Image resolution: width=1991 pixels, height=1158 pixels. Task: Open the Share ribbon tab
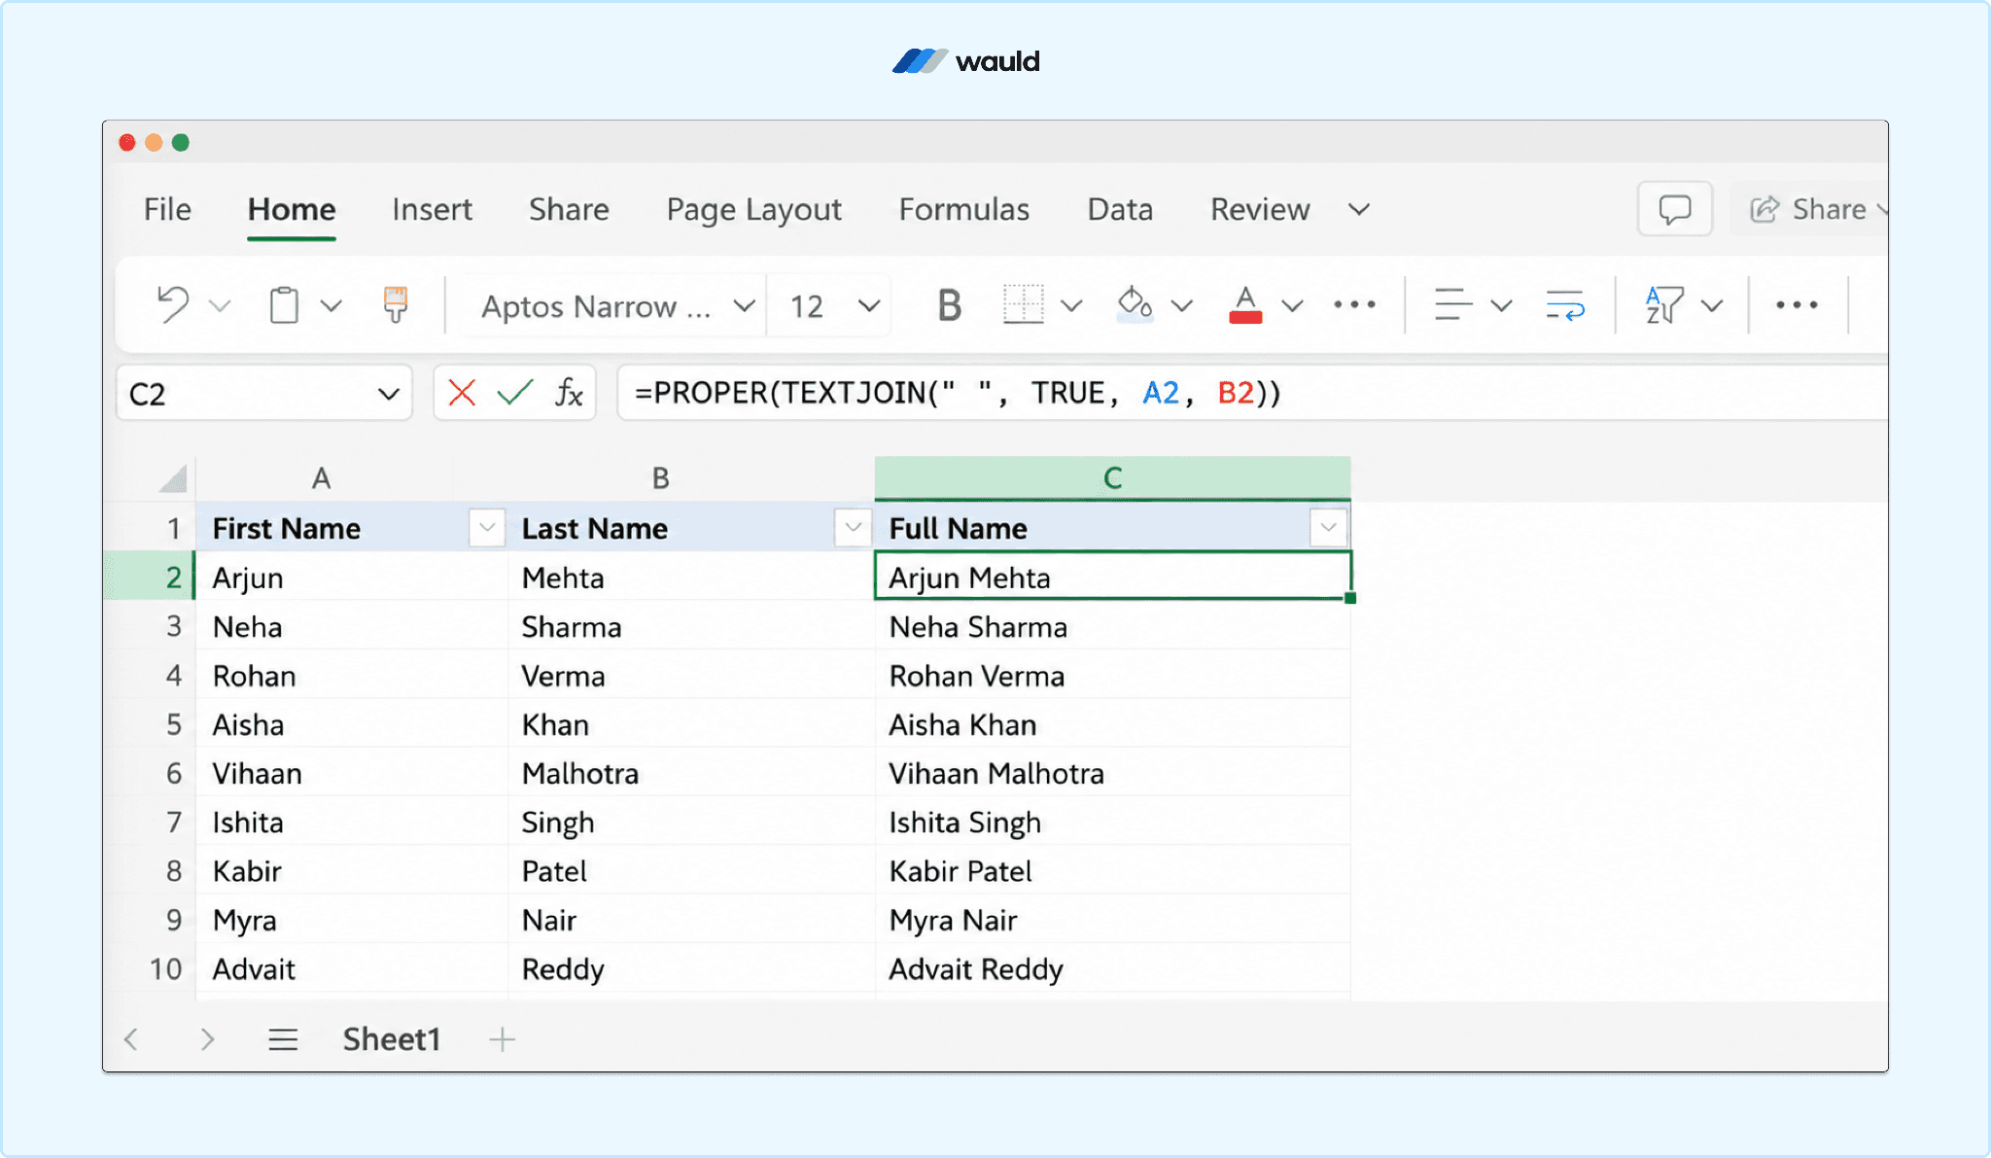(x=569, y=210)
